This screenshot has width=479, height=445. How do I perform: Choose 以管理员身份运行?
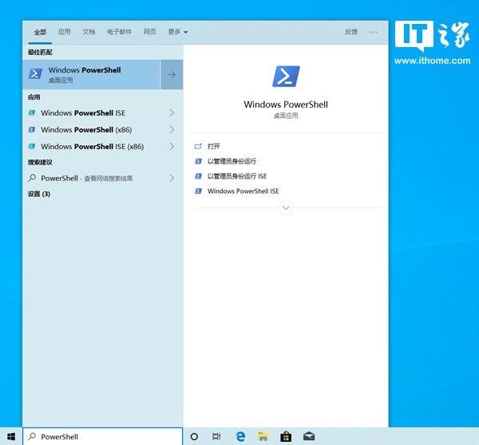(x=232, y=161)
